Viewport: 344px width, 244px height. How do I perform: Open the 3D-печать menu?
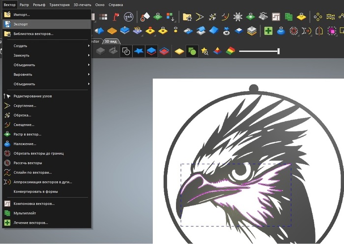click(82, 4)
